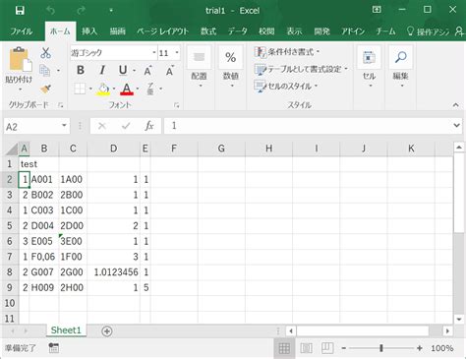Click the share person icon
This screenshot has height=359, width=466.
pos(459,31)
